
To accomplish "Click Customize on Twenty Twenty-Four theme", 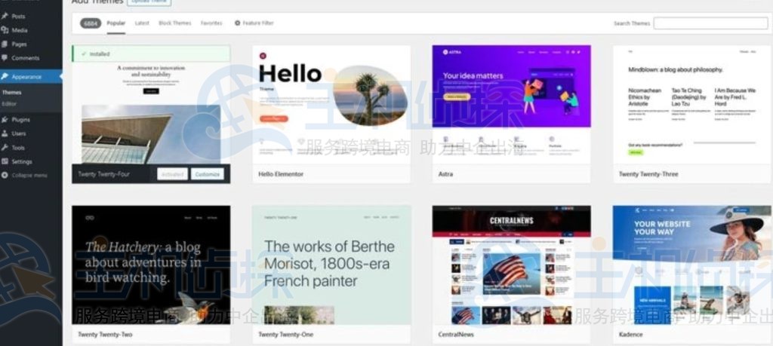I will (x=208, y=174).
